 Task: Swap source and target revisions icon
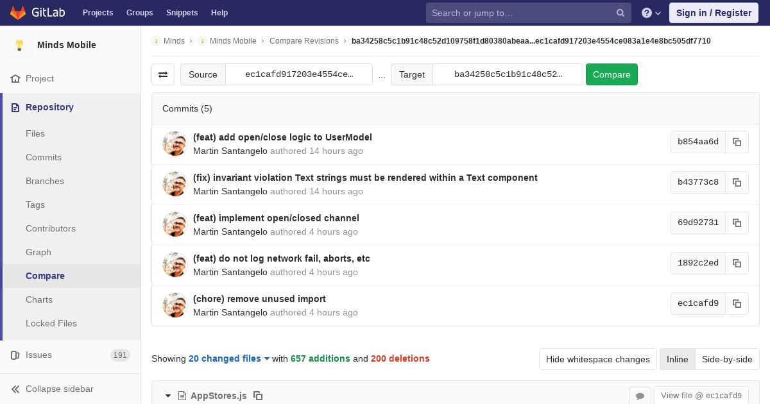(x=163, y=74)
